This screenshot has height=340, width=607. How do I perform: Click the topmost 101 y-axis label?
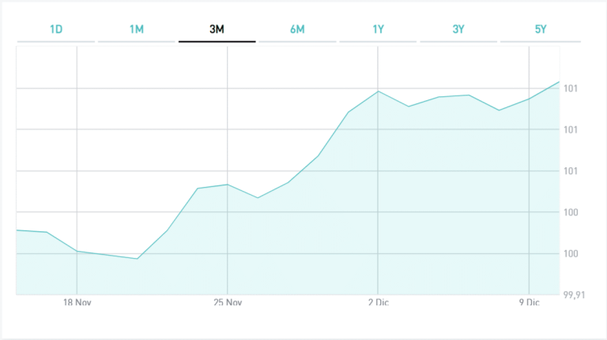pos(569,88)
